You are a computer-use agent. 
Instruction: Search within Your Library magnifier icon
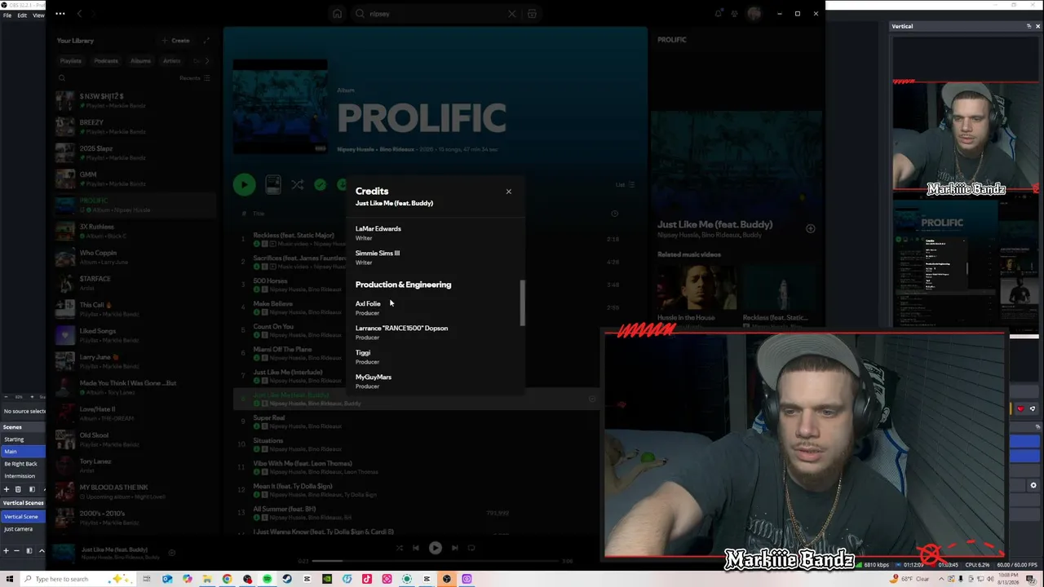coord(61,78)
